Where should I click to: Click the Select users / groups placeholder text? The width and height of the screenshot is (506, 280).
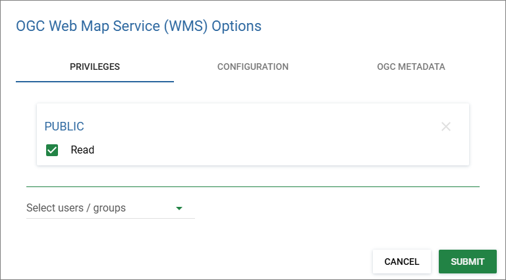76,208
